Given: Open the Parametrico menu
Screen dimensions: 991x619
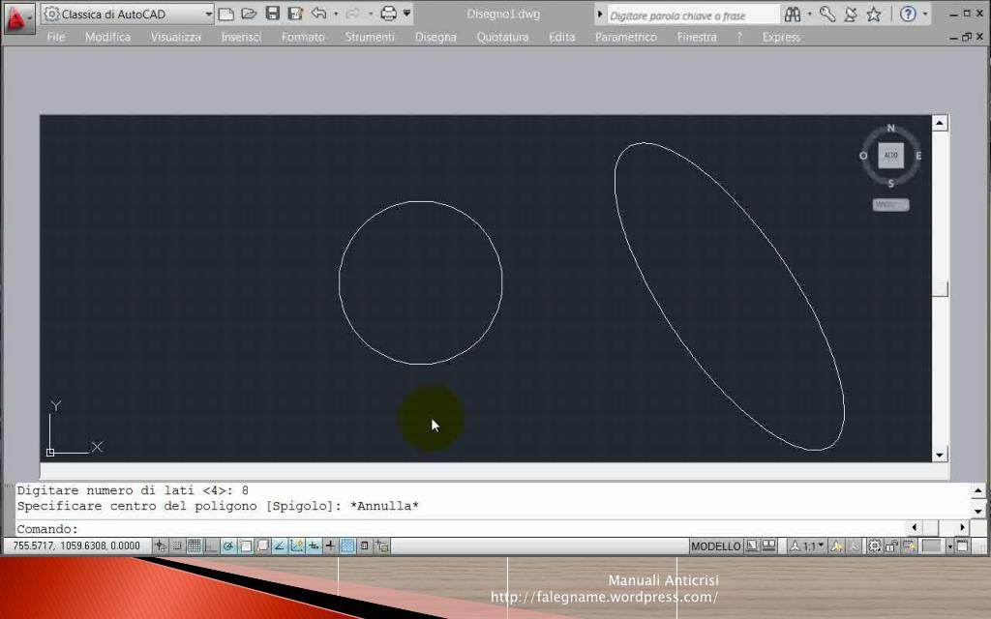Looking at the screenshot, I should coord(626,38).
